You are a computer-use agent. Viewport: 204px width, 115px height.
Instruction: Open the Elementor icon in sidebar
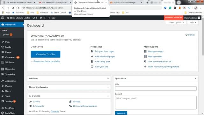tap(3, 69)
